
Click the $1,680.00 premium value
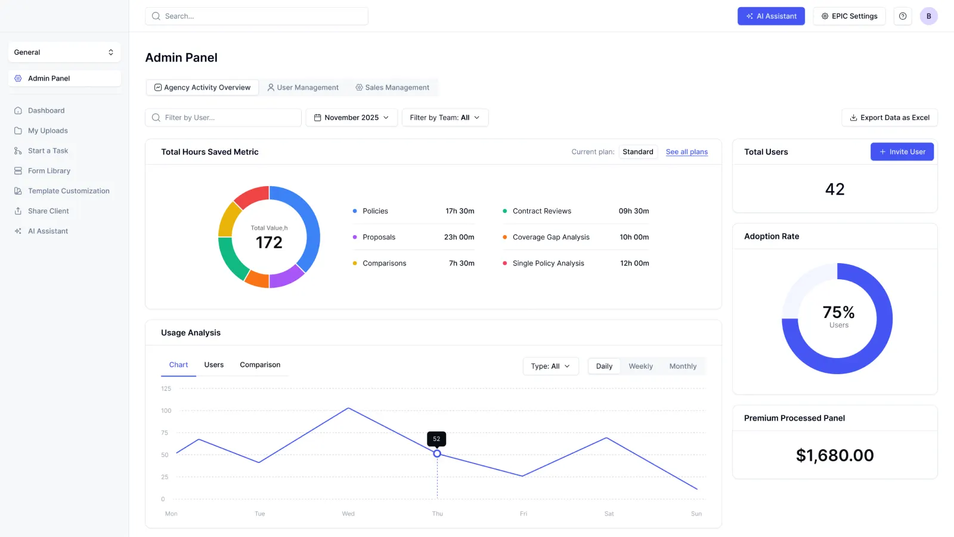click(835, 455)
